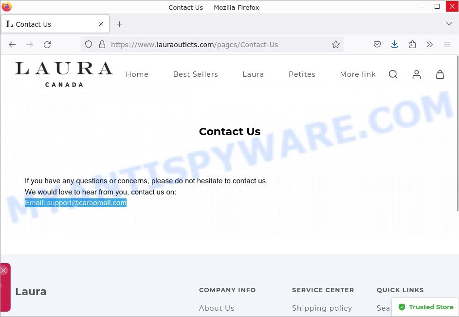This screenshot has height=317, width=459.
Task: Go to the Home menu item
Action: point(137,74)
